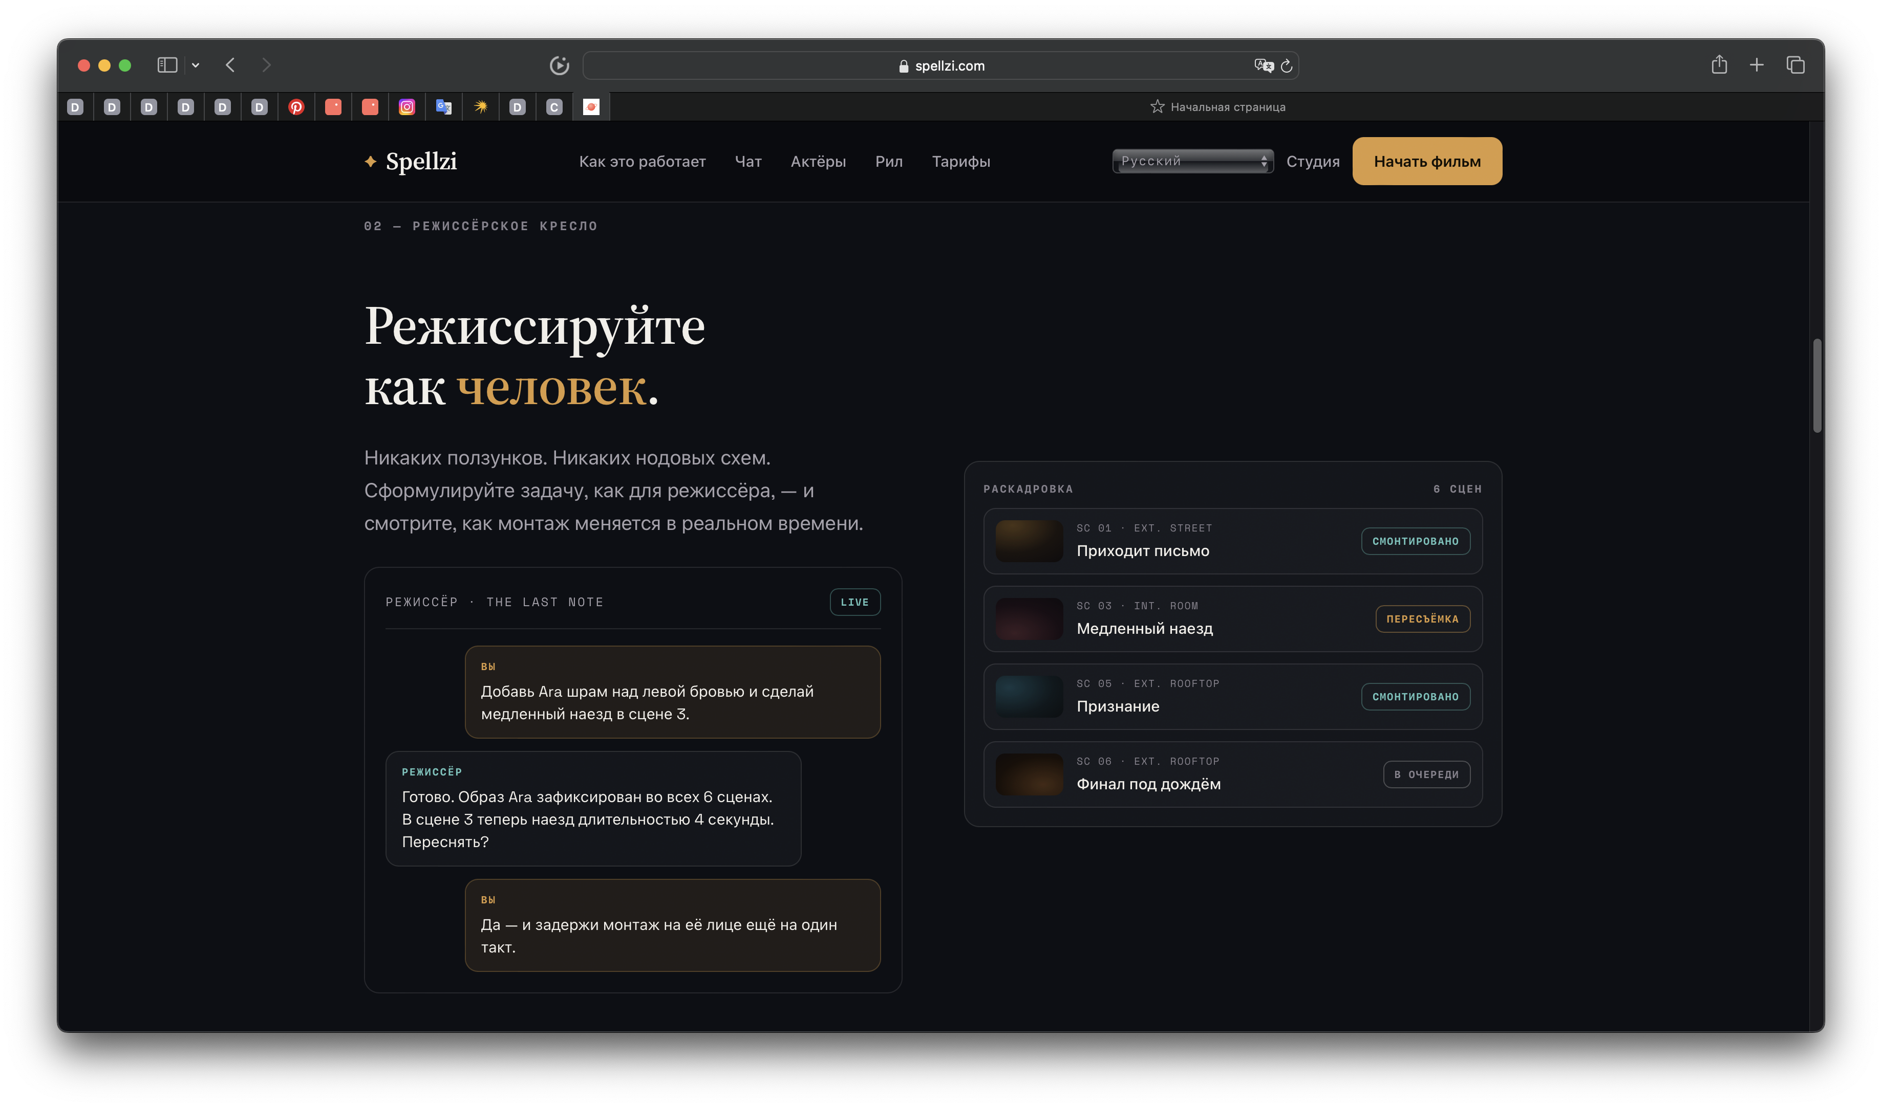Image resolution: width=1882 pixels, height=1108 pixels.
Task: Open the Чат nav link
Action: [748, 161]
